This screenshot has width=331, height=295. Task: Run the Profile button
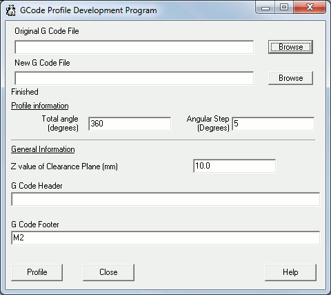pos(37,272)
